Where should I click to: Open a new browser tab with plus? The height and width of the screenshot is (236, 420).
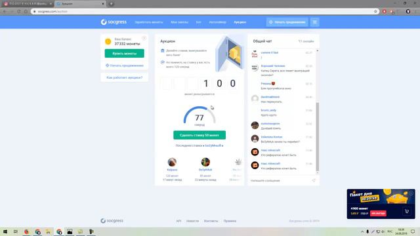(111, 4)
